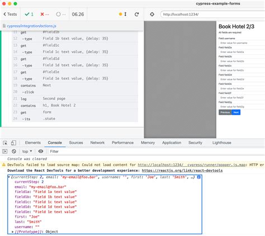
Task: Click the field1e "Field 1e text value" property
Action: click(x=46, y=212)
